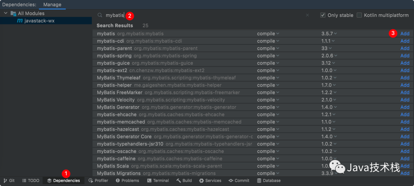
Task: Open version dropdown 3.5.7 for mybatis
Action: [x=329, y=33]
